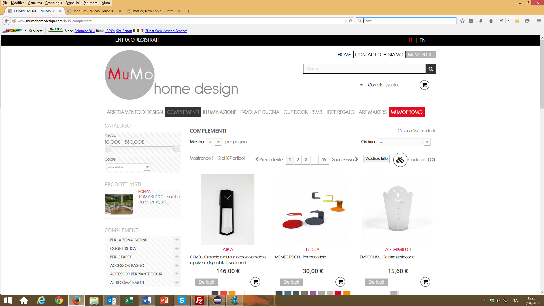Click the Visualizza tutto button
Viewport: 544px width, 306px height.
(x=376, y=159)
